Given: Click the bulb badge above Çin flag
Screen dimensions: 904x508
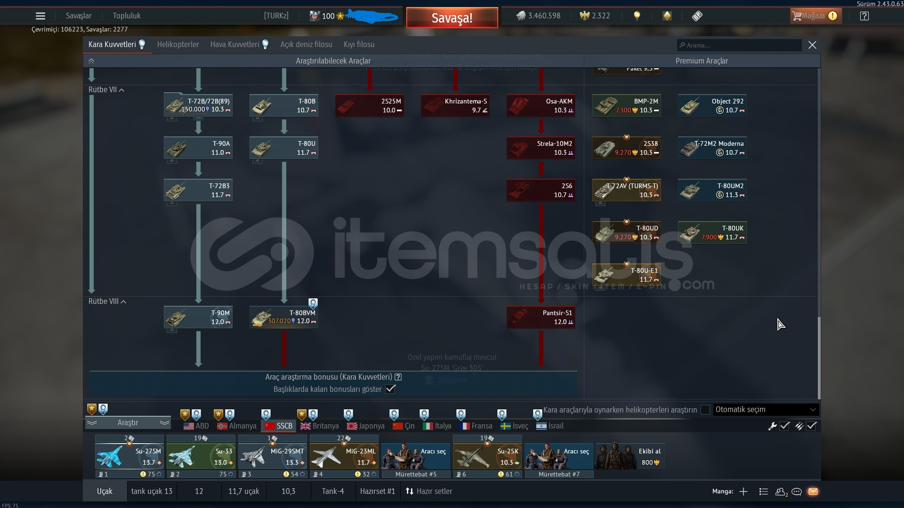Looking at the screenshot, I should [x=394, y=414].
